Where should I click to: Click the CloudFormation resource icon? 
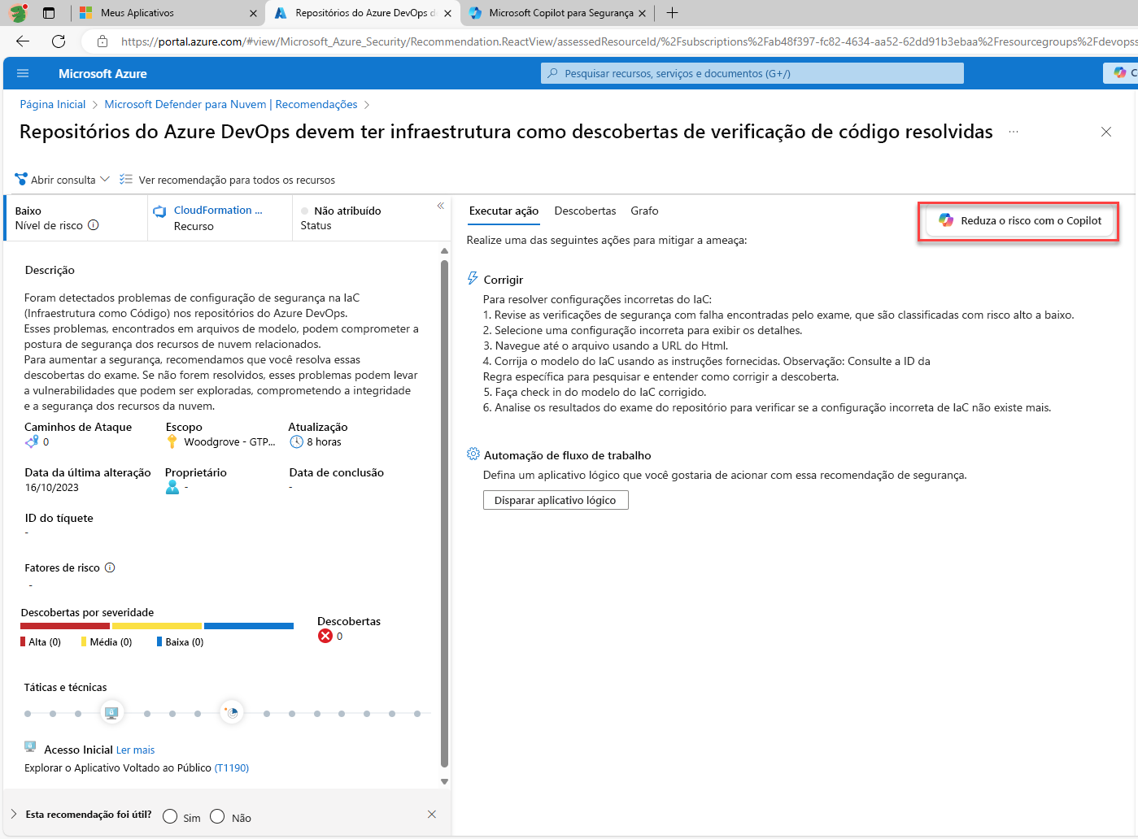point(160,211)
